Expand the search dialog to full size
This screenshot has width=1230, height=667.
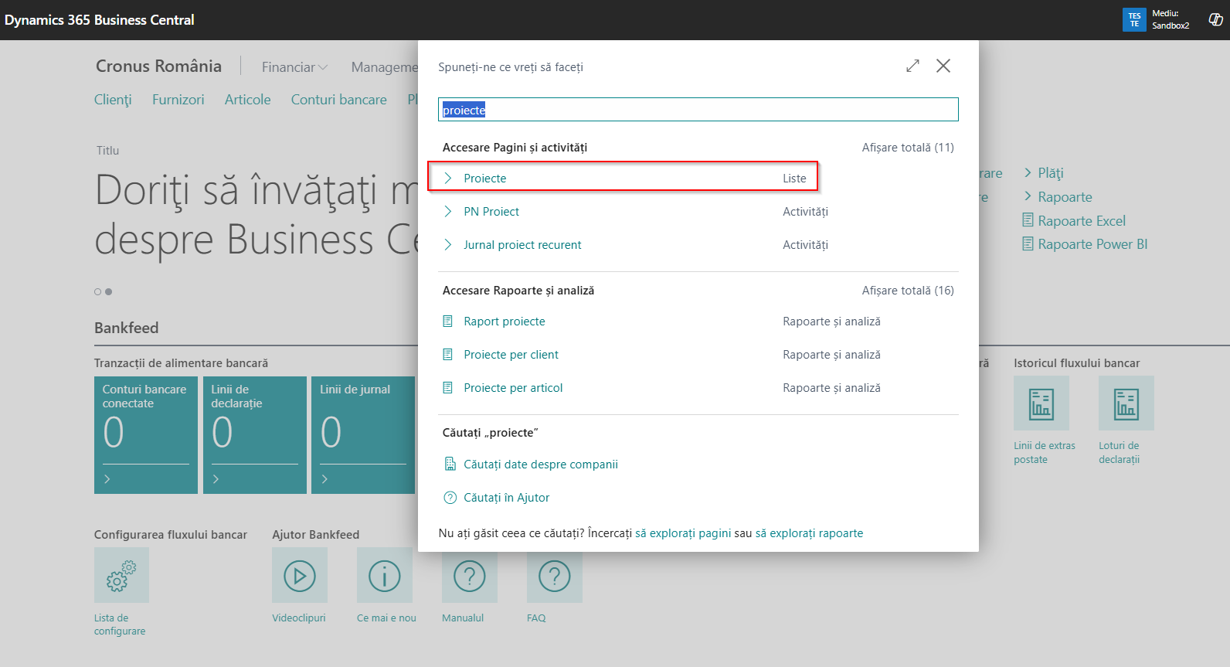pos(912,66)
